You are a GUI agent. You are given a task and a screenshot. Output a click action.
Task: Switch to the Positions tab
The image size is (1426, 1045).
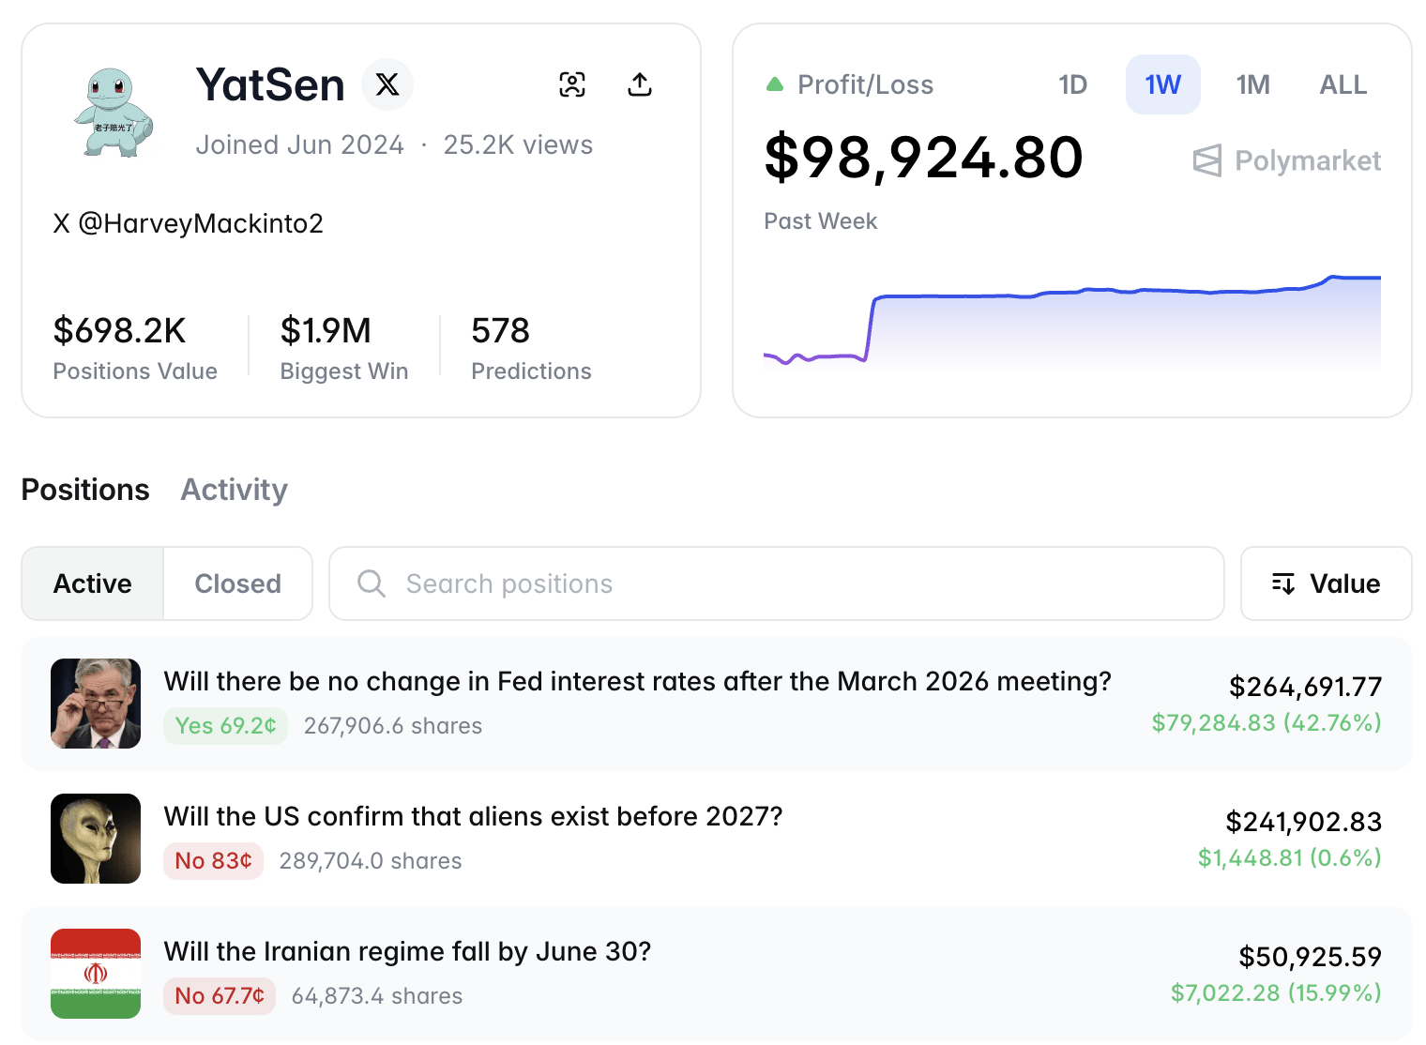[x=85, y=490]
